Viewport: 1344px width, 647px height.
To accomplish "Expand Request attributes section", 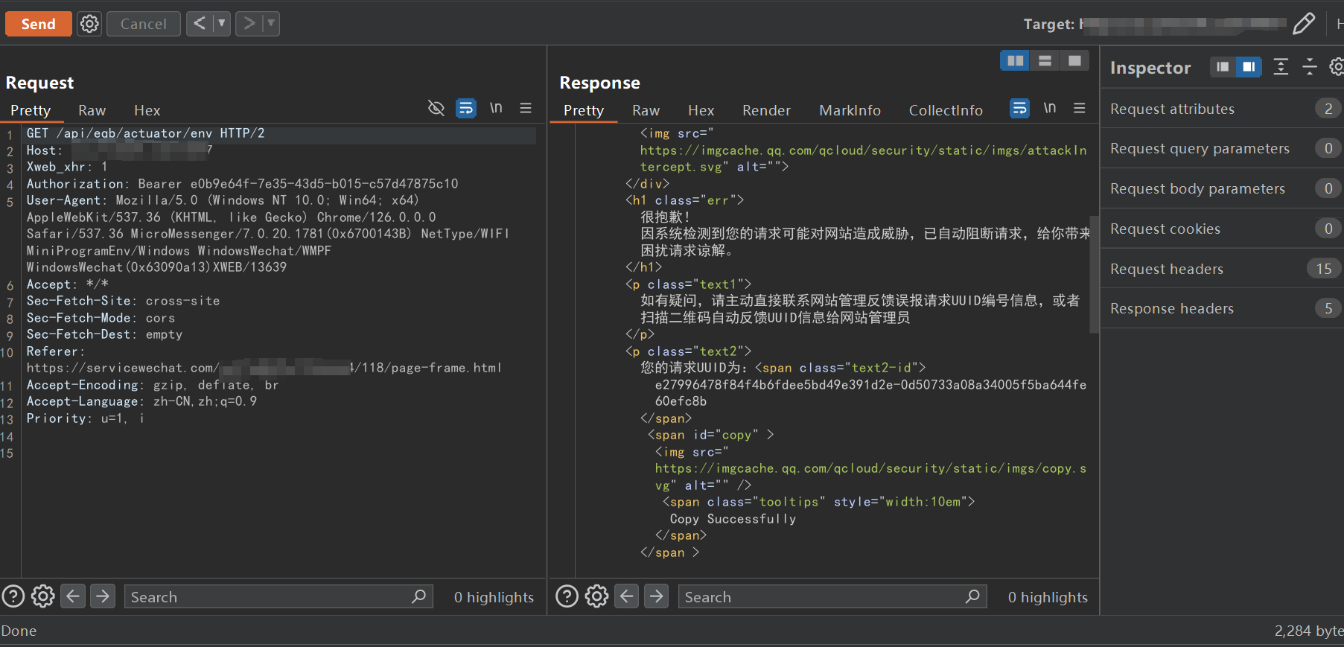I will click(x=1223, y=109).
